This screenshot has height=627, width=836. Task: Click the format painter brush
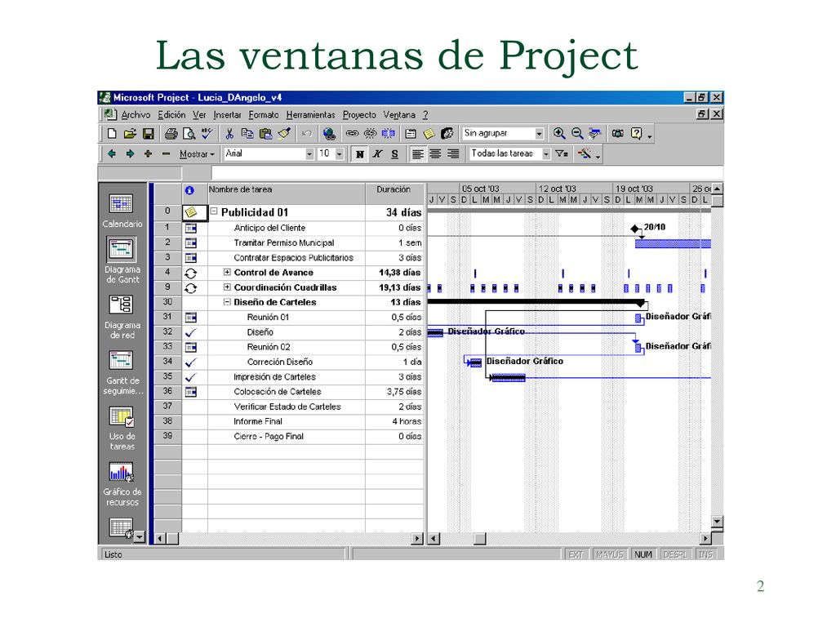click(284, 134)
